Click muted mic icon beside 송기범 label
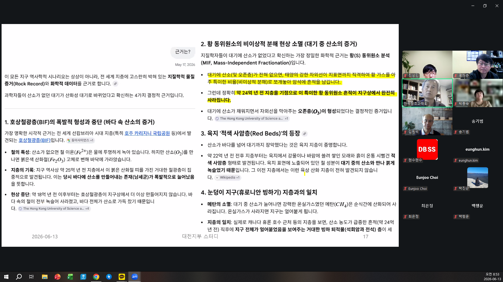This screenshot has width=503, height=282. pyautogui.click(x=456, y=132)
